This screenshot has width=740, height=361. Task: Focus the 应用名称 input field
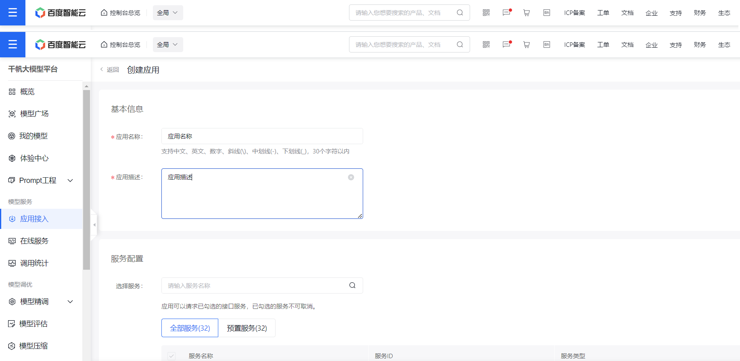tap(262, 136)
